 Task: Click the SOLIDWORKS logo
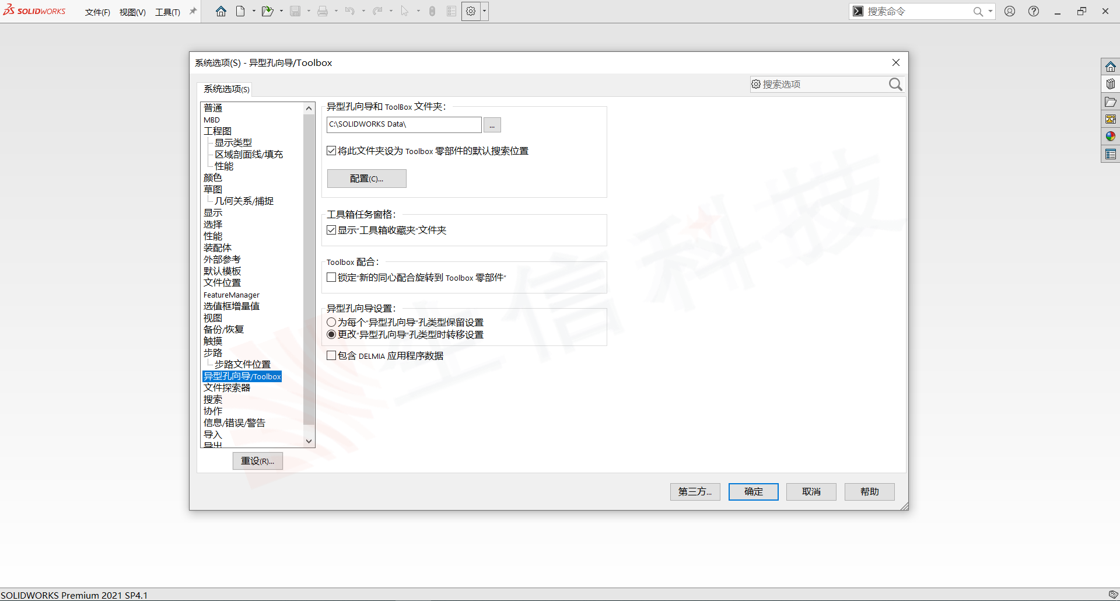[x=34, y=11]
